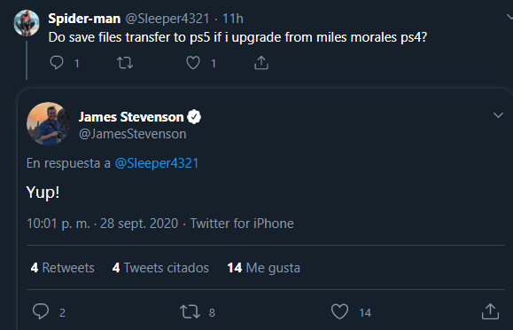Screen dimensions: 513x330
Task: Reply to James Stevenson's Yup tweet
Action: 41,311
